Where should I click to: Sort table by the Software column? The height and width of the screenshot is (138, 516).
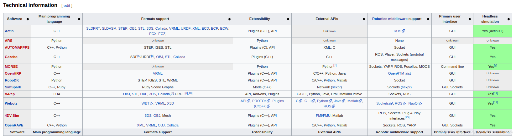[x=28, y=19]
